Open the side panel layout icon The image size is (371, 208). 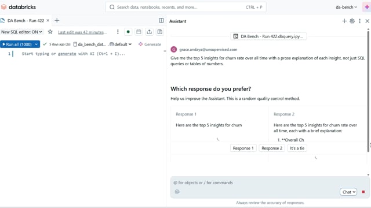[161, 21]
